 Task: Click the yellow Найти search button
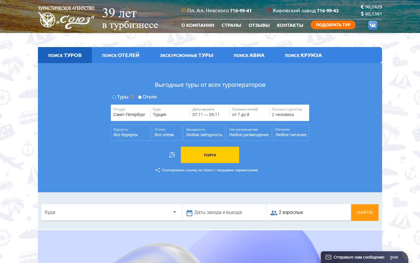[x=210, y=155]
